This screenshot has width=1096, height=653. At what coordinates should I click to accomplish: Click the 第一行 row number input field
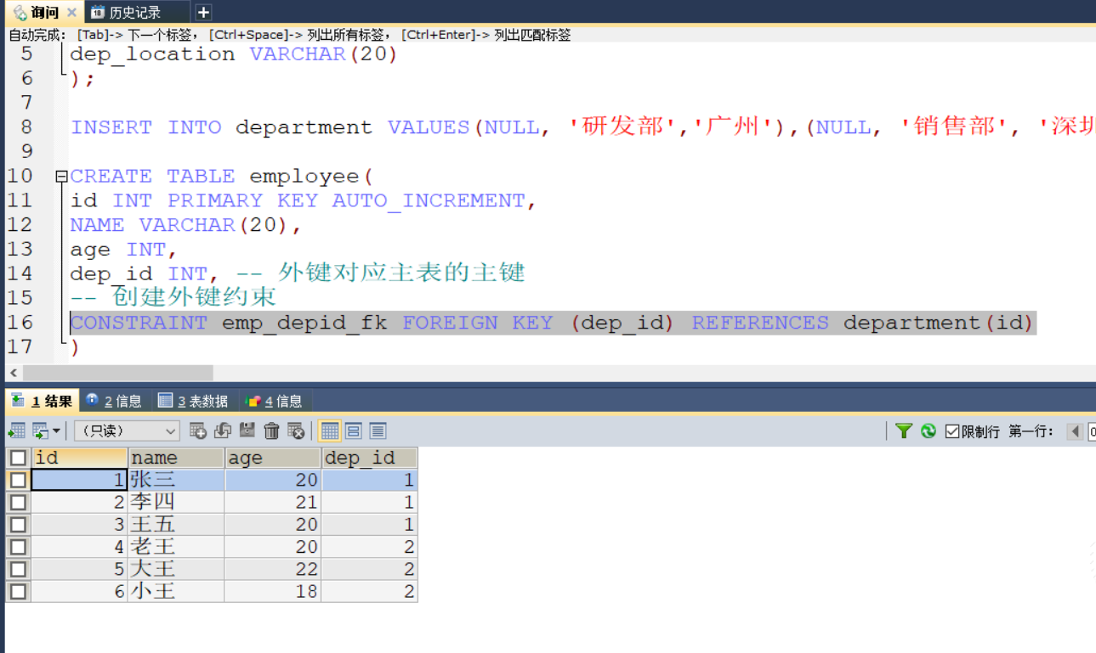point(1092,431)
